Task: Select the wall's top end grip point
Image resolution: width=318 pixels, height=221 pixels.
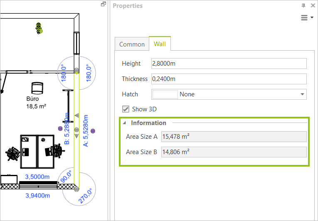Action: click(76, 70)
